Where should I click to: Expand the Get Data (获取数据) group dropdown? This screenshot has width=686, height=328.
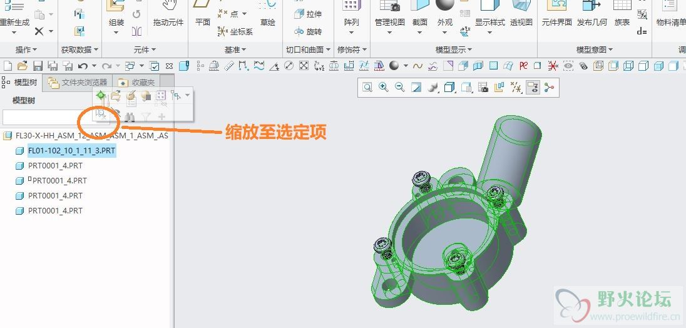pos(79,50)
